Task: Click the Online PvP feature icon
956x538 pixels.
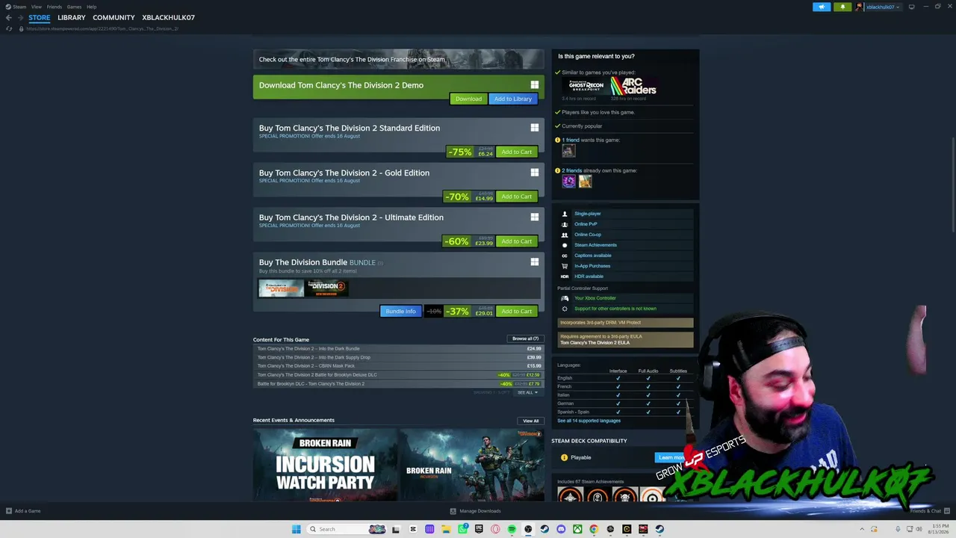Action: tap(565, 224)
